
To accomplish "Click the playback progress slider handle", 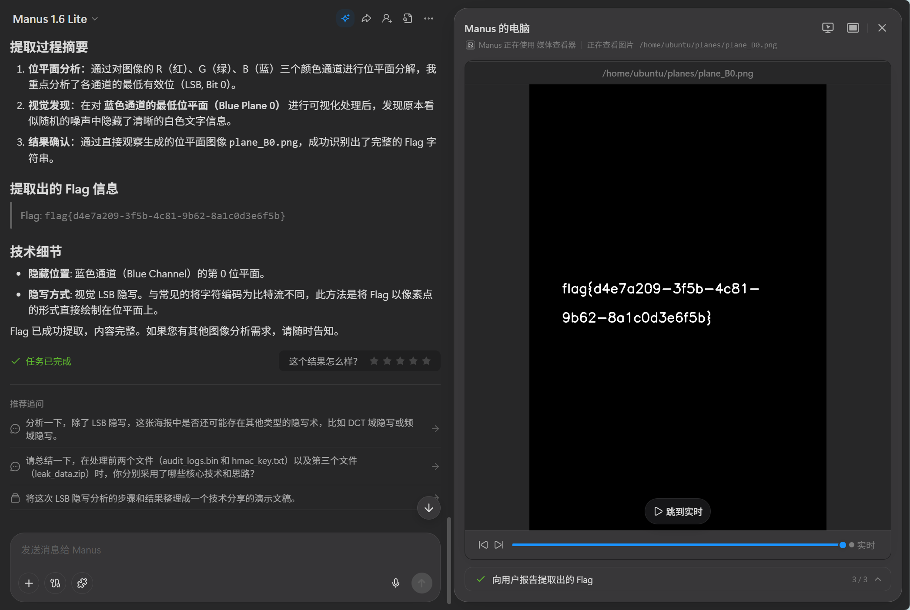I will 843,545.
